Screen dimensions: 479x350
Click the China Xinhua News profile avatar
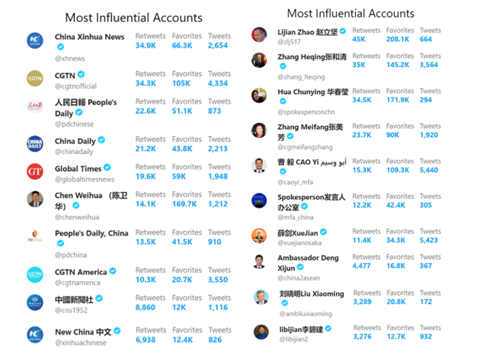point(35,41)
